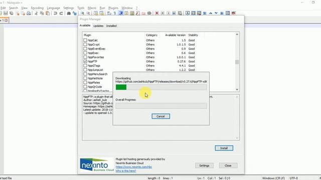Click the Redo arrow toolbar icon
Viewport: 321px width, 180px height.
61,13
